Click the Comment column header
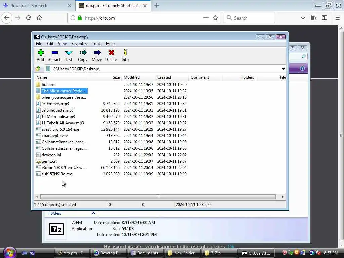The height and width of the screenshot is (258, 344). (206, 77)
